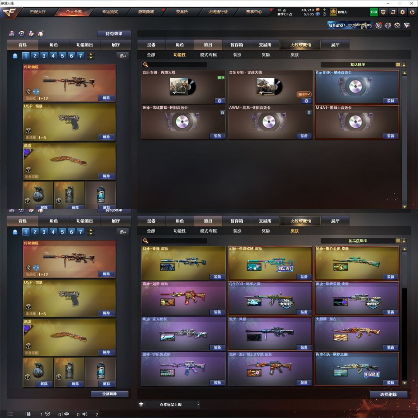Click the return arrow icon in top bar
The image size is (418, 418).
(x=393, y=12)
